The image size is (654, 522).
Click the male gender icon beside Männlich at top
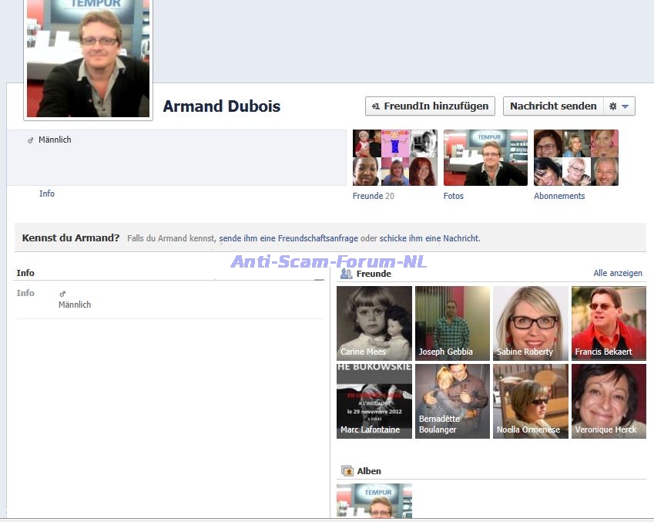[31, 140]
